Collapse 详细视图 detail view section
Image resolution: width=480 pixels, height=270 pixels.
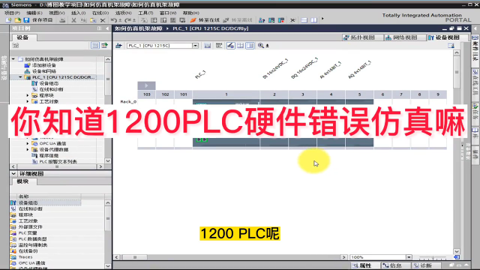coord(13,173)
